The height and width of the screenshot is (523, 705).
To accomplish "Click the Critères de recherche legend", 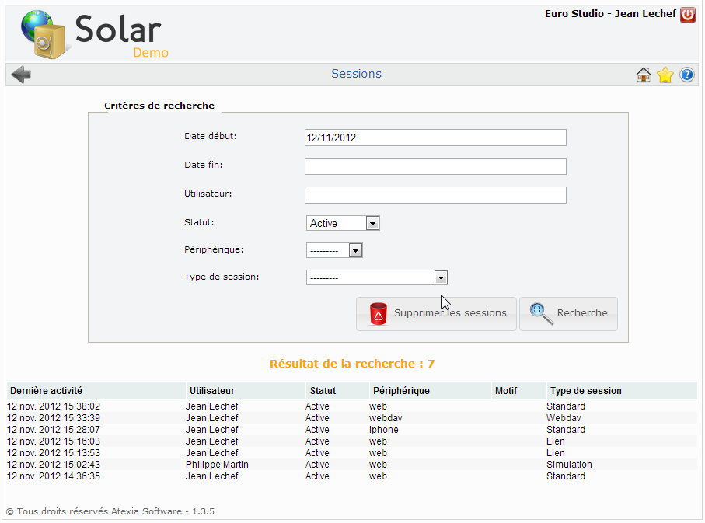I will tap(159, 106).
